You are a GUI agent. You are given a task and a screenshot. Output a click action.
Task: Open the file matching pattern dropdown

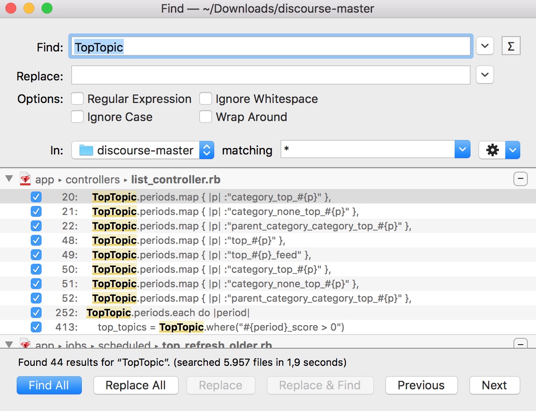462,150
